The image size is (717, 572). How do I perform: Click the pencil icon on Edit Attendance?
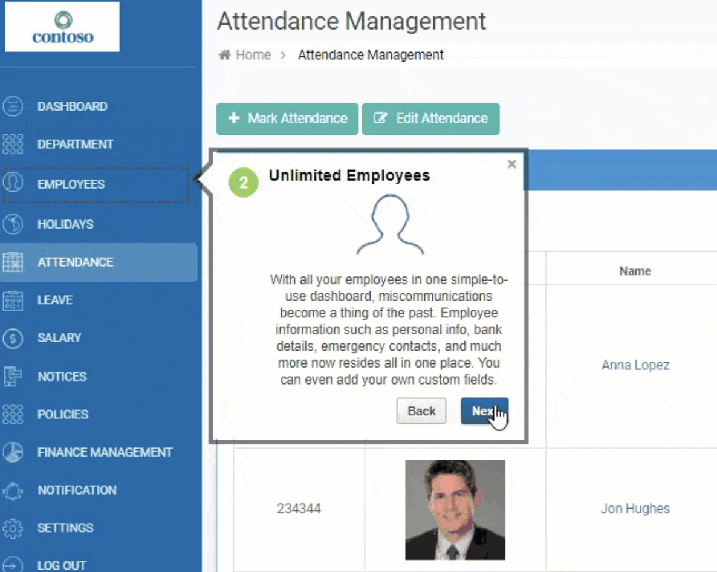point(380,118)
